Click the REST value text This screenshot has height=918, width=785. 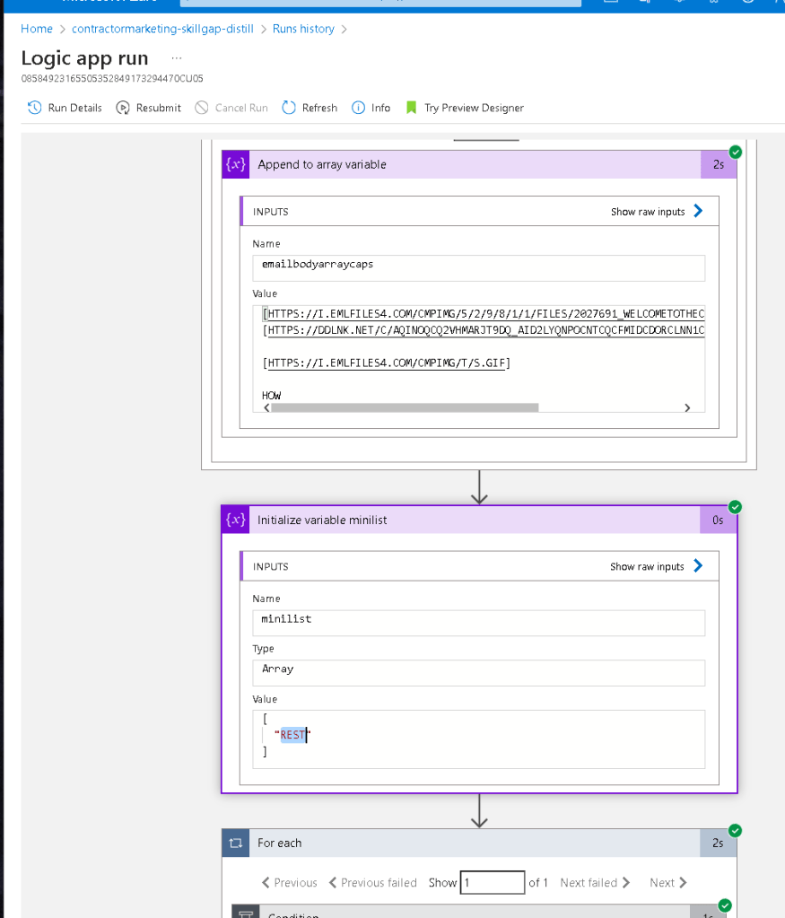[x=292, y=735]
